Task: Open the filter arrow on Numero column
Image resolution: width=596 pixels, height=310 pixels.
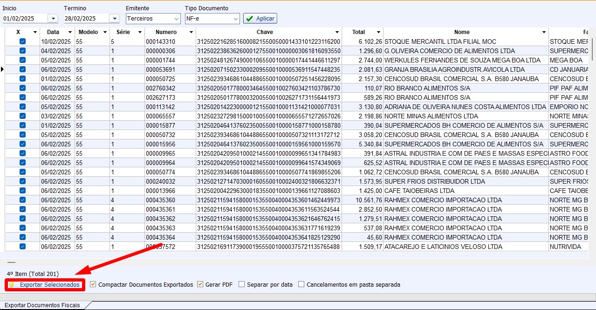Action: [191, 32]
